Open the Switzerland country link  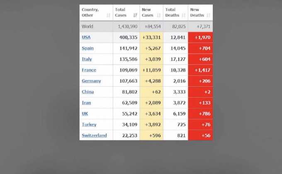click(95, 135)
